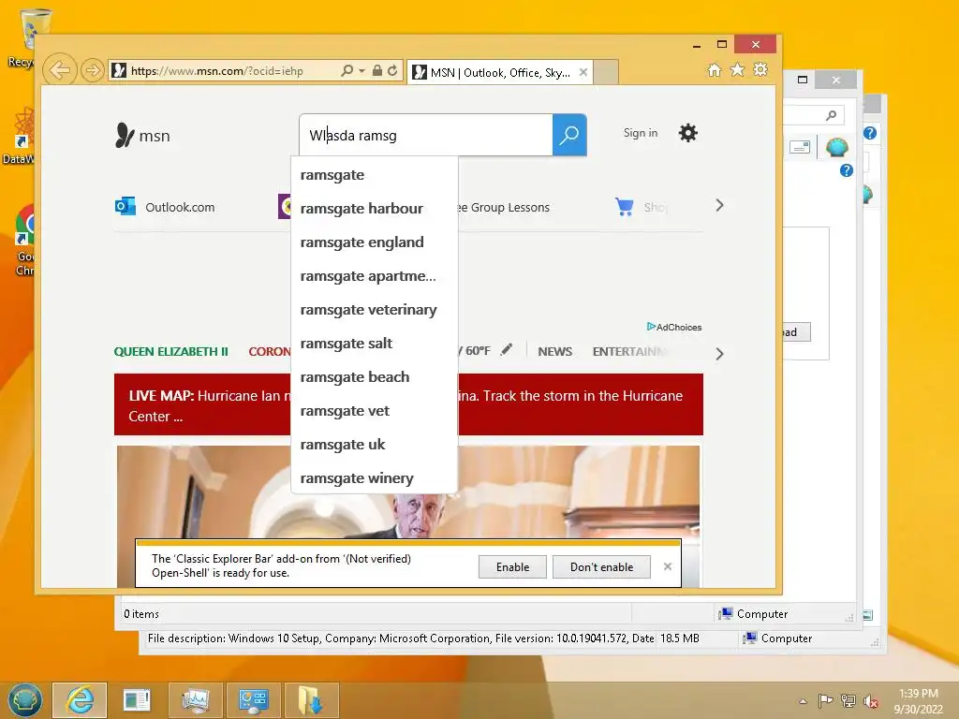Expand the navigation categories chevron
Screen dimensions: 959x719
coord(719,354)
